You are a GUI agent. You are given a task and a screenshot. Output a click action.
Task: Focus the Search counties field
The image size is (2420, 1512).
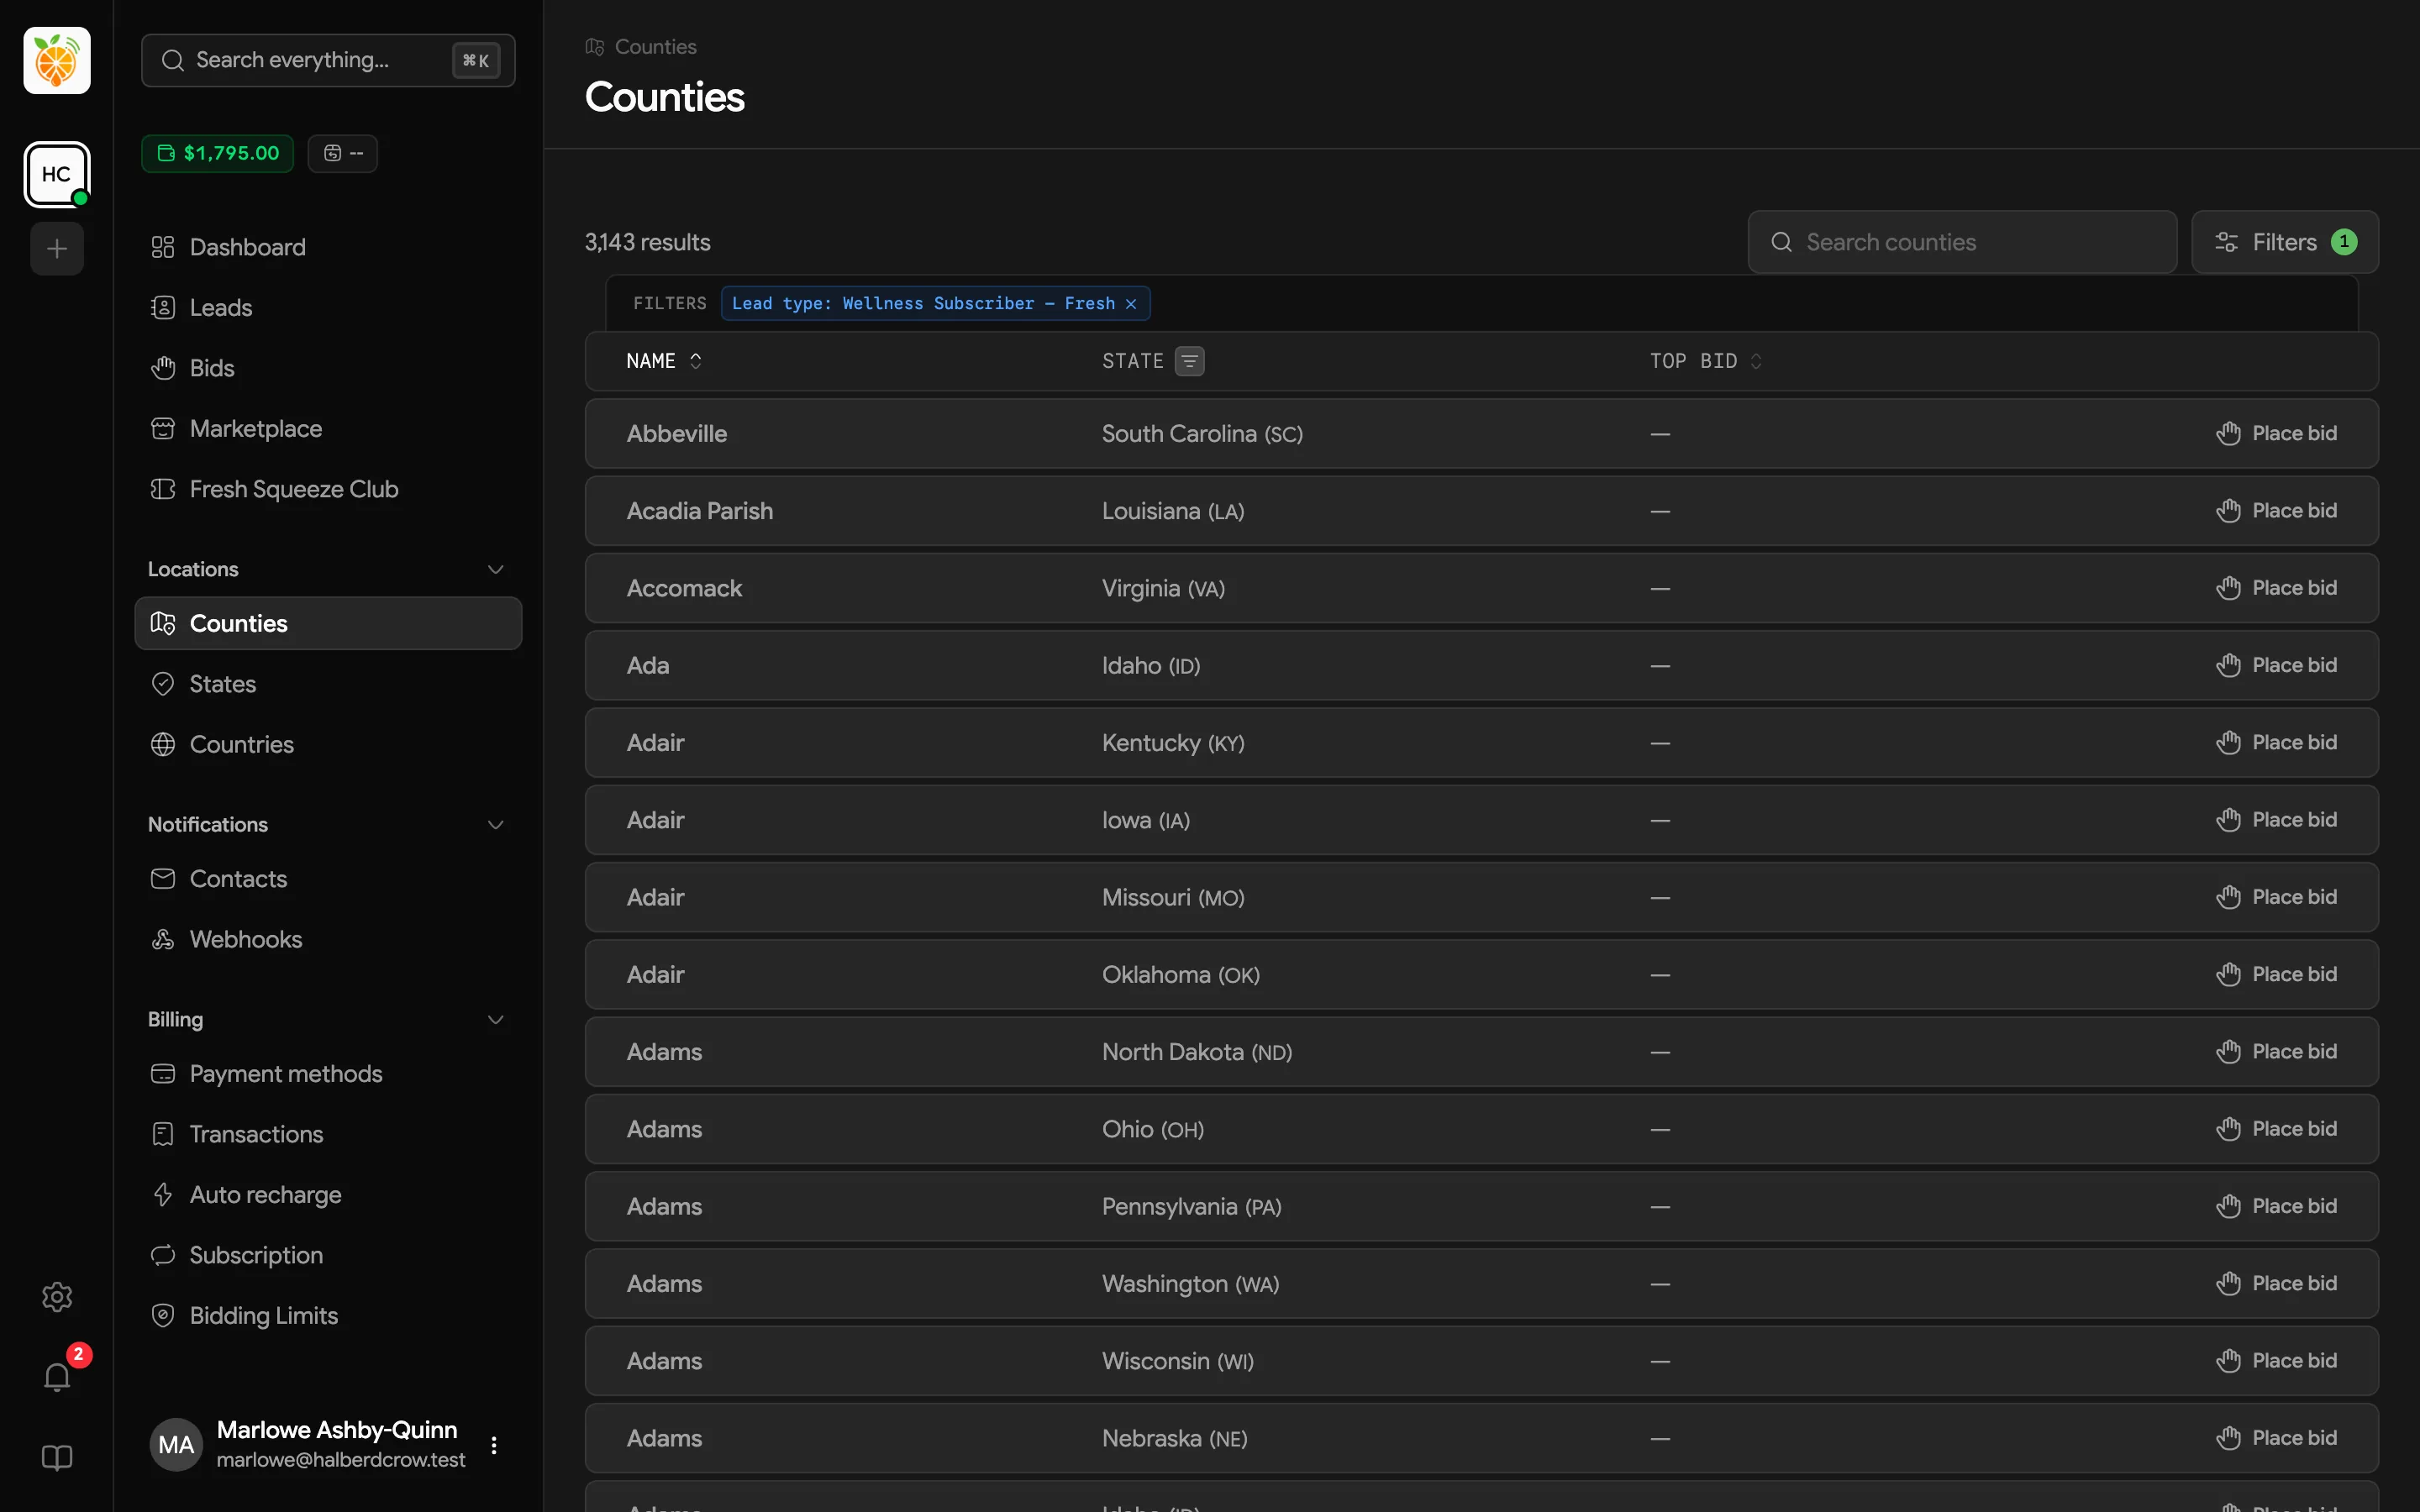1962,242
